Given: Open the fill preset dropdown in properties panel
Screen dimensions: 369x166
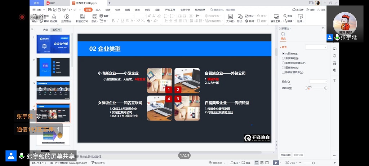Looking at the screenshot, I should (316, 47).
